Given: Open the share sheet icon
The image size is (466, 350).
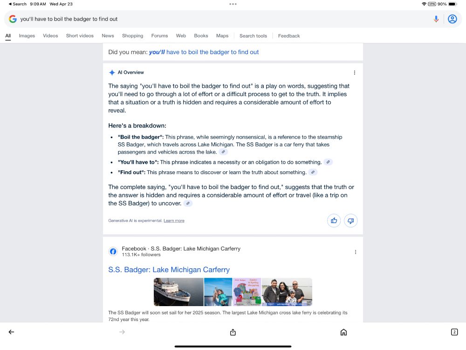Looking at the screenshot, I should tap(233, 332).
